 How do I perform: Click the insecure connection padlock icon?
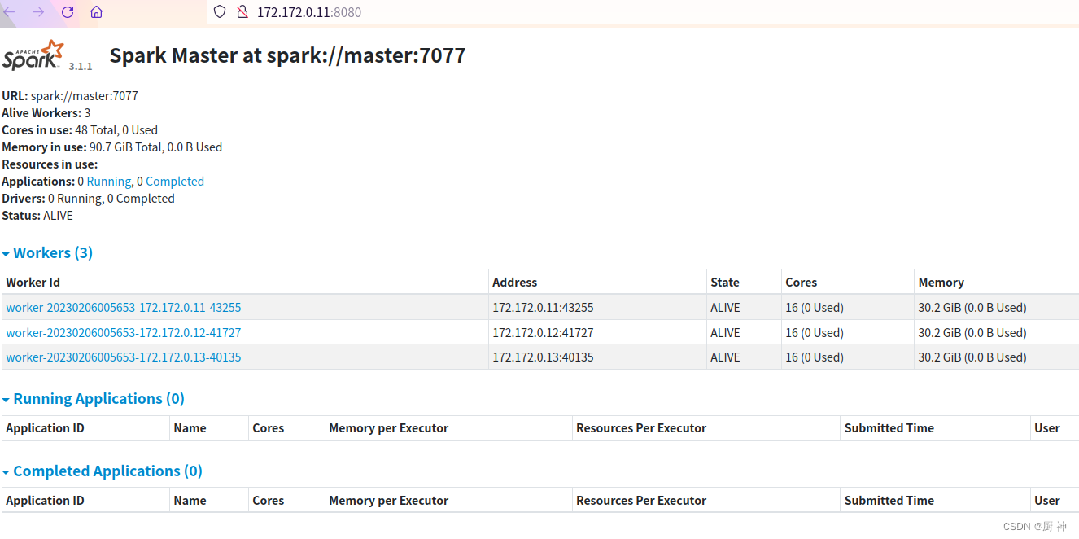tap(242, 12)
